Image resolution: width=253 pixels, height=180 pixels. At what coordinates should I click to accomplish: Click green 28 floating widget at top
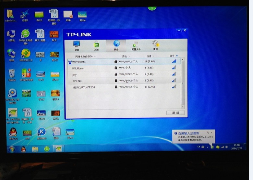tap(152, 8)
